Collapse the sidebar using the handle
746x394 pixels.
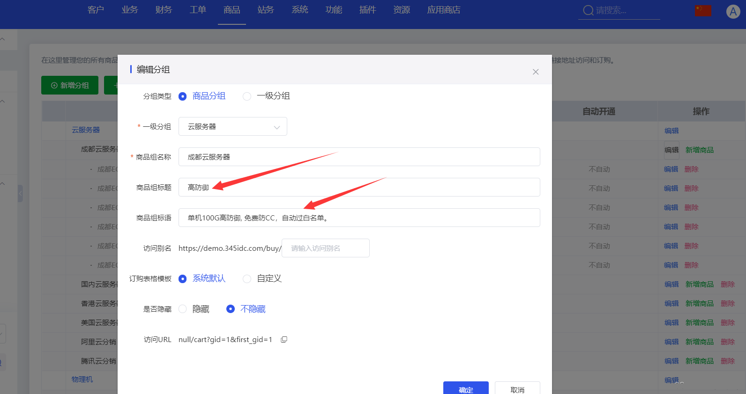pyautogui.click(x=20, y=193)
